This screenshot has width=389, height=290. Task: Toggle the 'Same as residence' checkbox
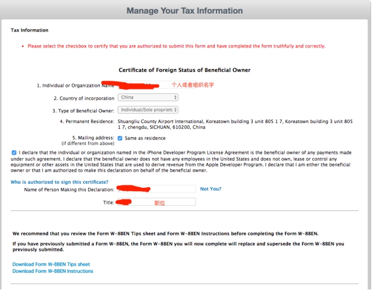click(x=120, y=138)
